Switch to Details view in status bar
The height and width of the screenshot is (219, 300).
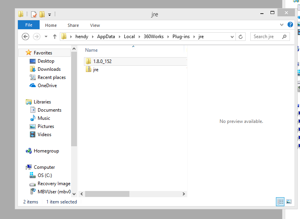pos(280,201)
